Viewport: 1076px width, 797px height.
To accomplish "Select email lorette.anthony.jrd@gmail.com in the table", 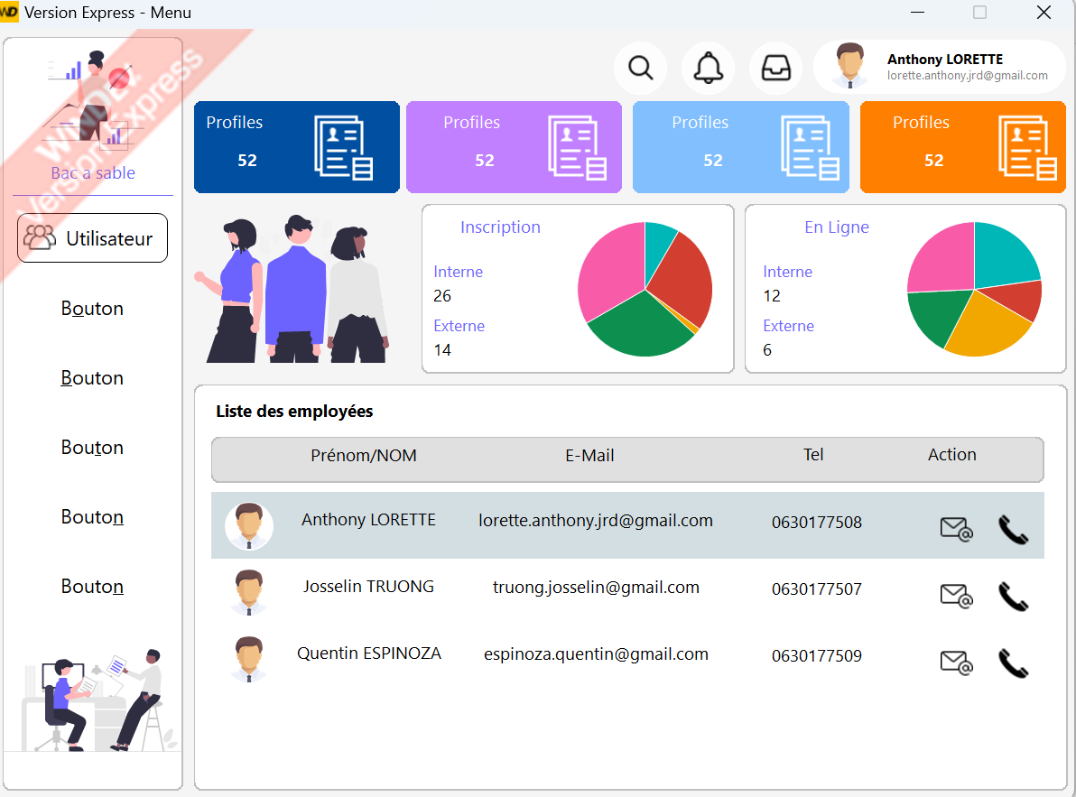I will tap(596, 521).
